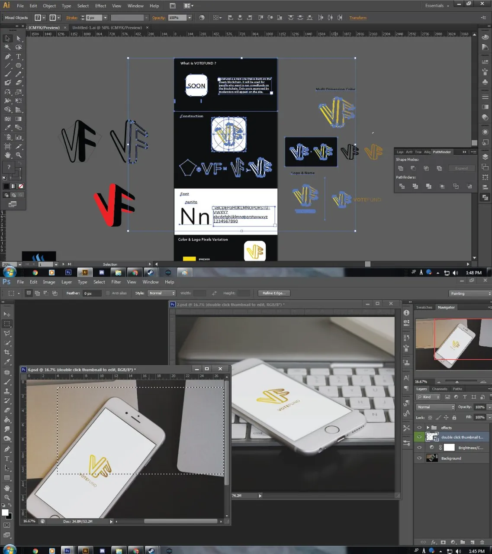The width and height of the screenshot is (492, 554).
Task: Toggle lock transparent pixels in Layers
Action: coord(430,418)
